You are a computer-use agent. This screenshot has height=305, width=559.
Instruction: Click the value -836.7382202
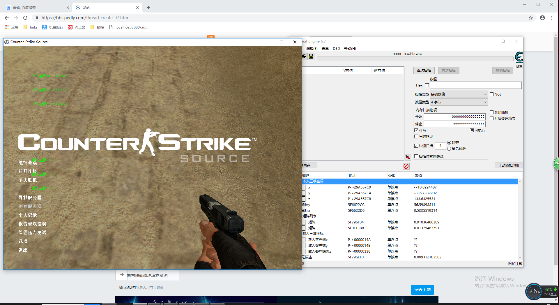(425, 193)
